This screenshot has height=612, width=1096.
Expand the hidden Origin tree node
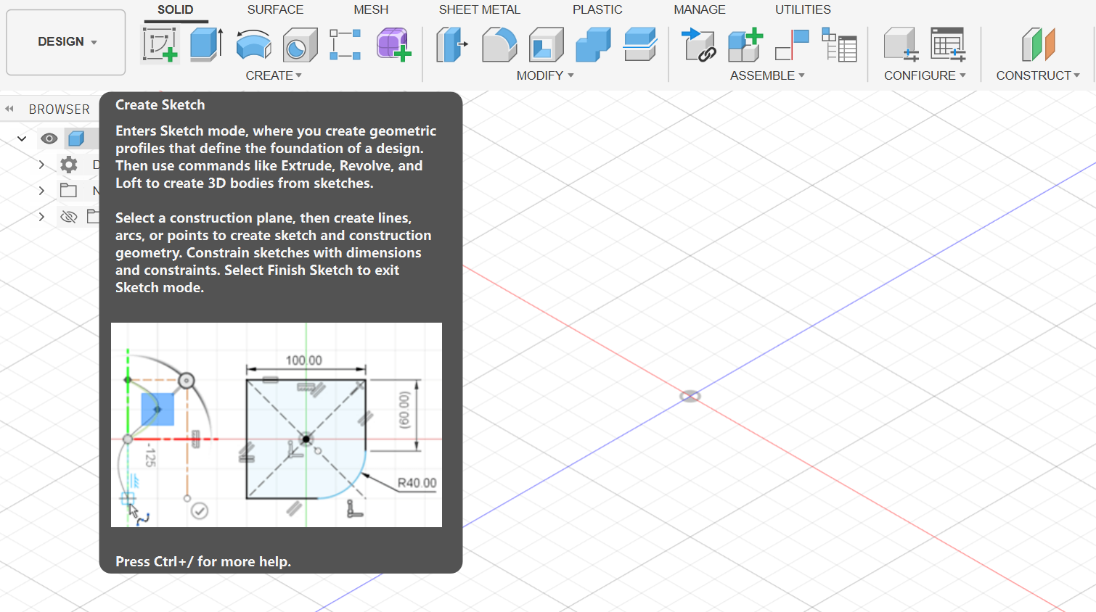click(x=41, y=217)
